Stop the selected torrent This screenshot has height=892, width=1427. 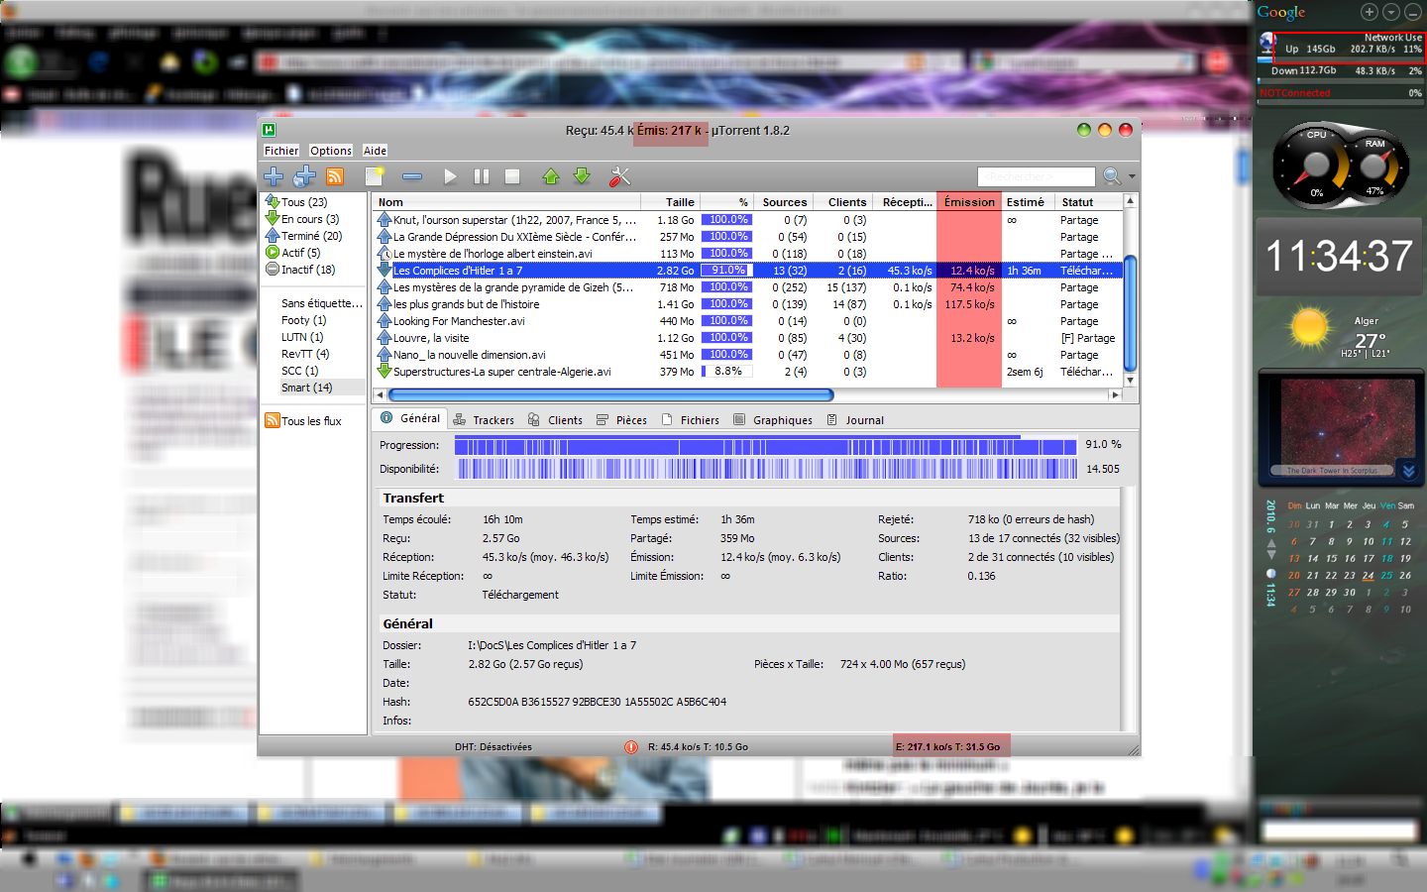[512, 176]
